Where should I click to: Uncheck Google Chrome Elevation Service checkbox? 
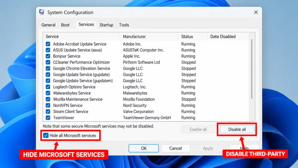click(48, 68)
